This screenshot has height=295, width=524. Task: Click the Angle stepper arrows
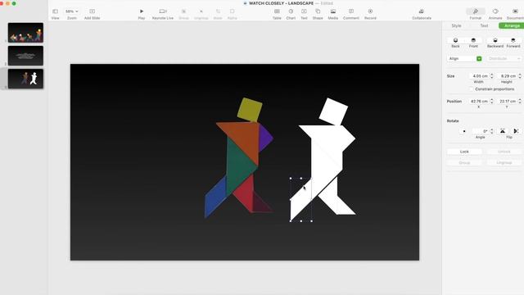(491, 131)
